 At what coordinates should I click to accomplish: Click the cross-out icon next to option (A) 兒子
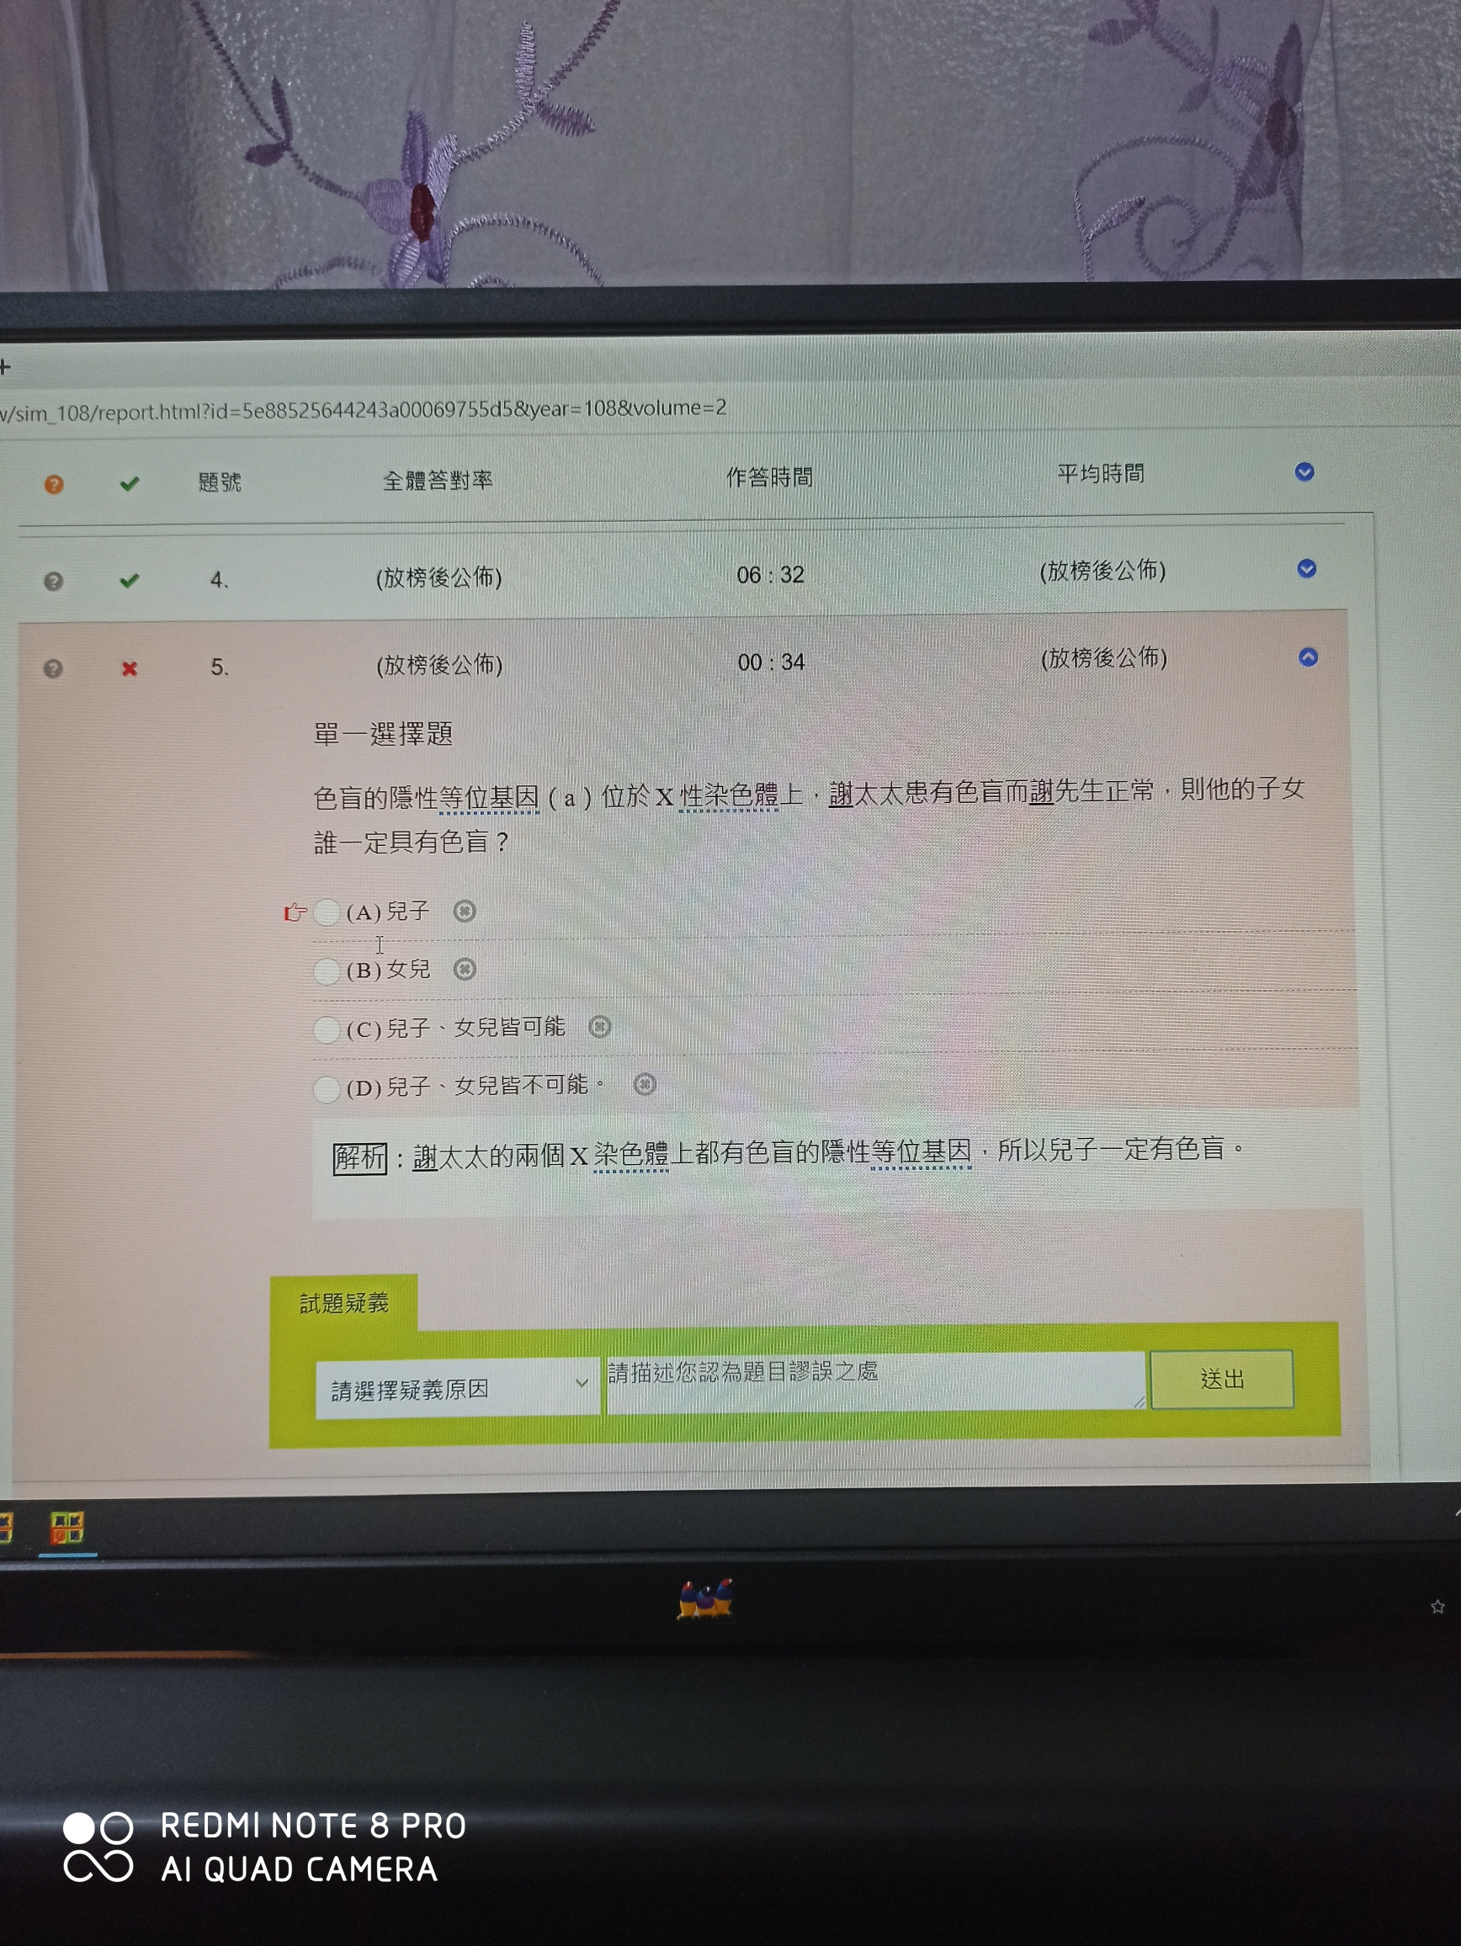coord(465,912)
